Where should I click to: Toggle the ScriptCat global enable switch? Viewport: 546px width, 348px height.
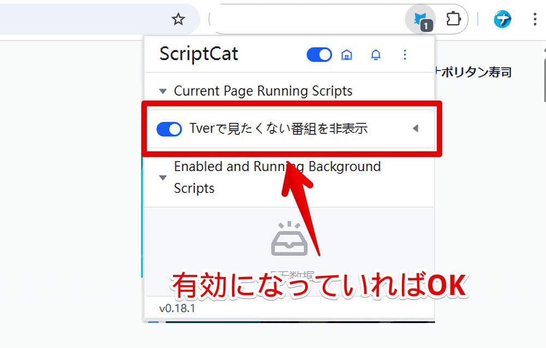point(319,55)
